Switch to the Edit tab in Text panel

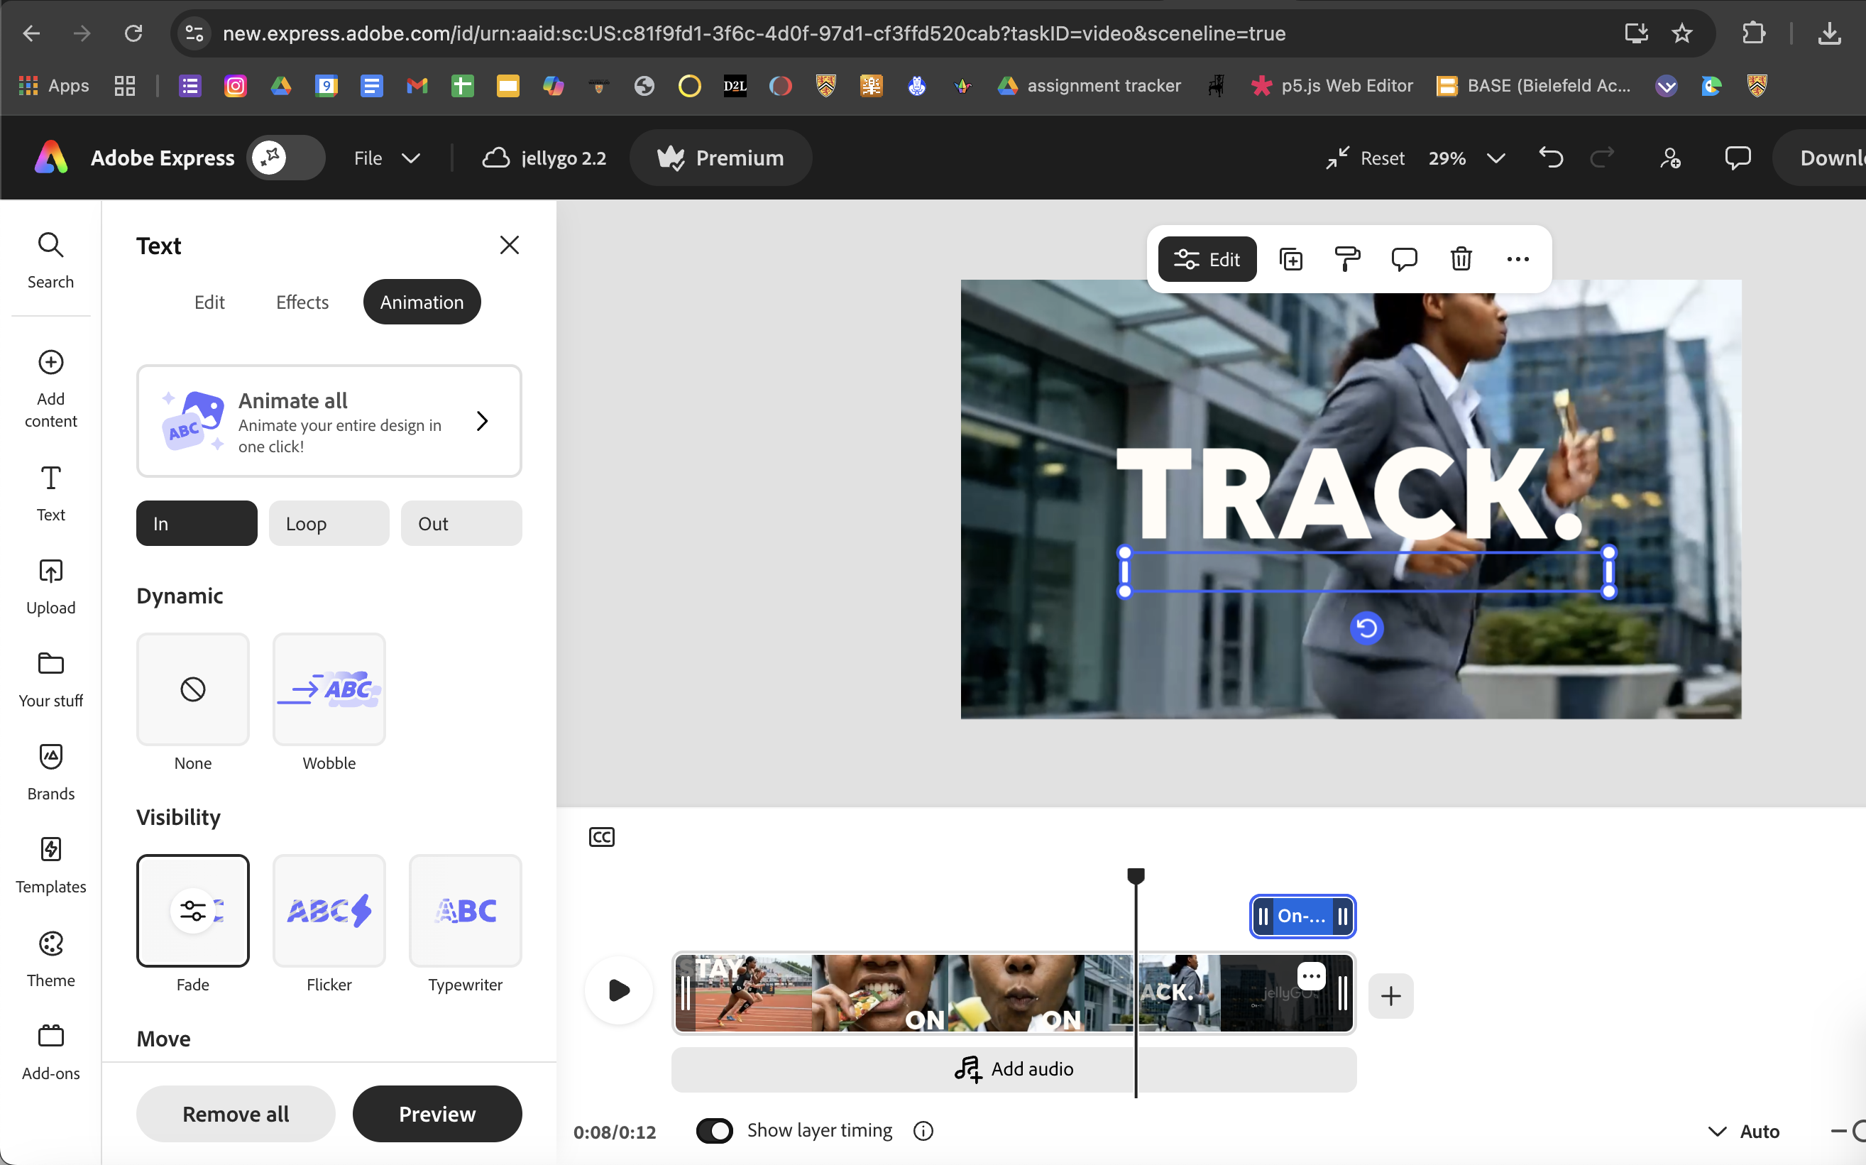pyautogui.click(x=209, y=302)
